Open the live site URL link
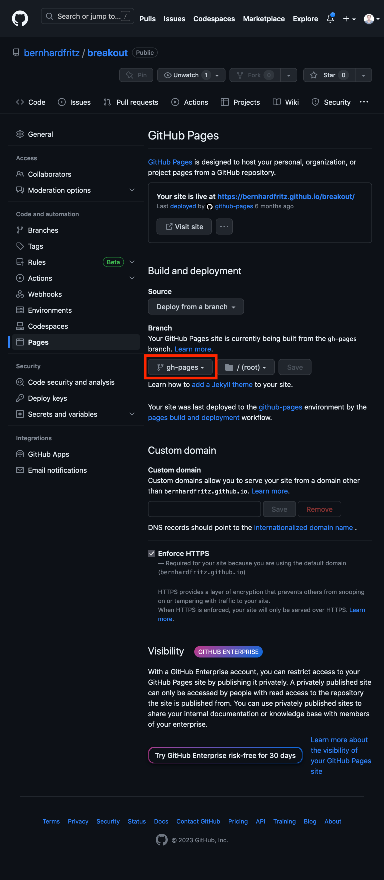 (286, 196)
